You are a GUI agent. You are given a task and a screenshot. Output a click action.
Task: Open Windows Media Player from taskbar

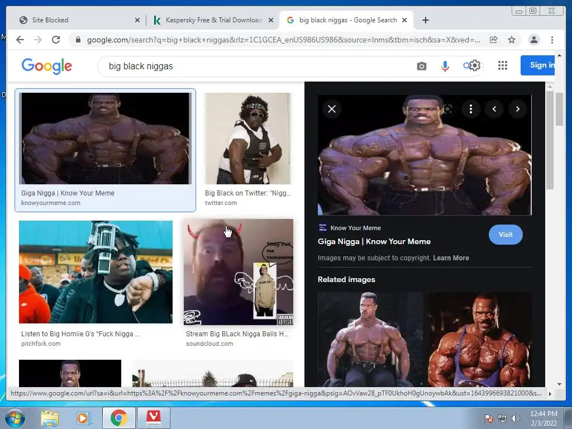coord(84,418)
